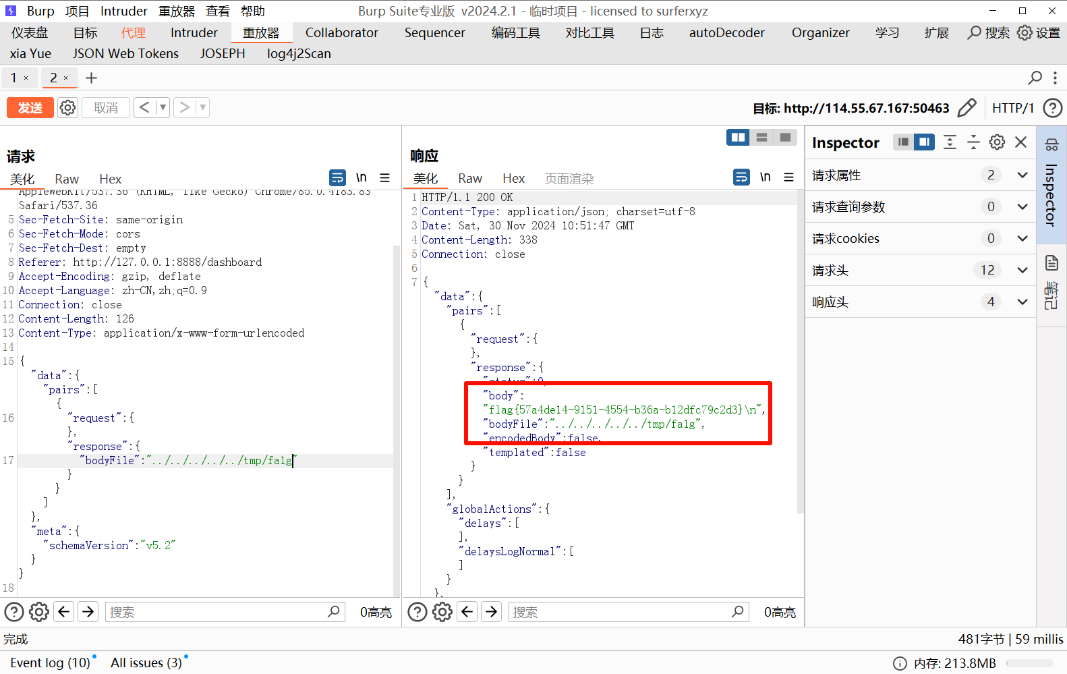Open Inspector settings gear
This screenshot has width=1067, height=674.
tap(997, 142)
